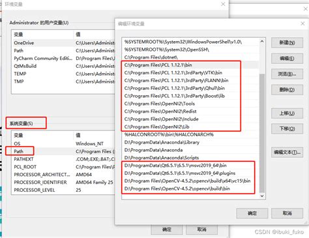309x238 pixels.
Task: Select the 3rdParty\Qhull\bin entry
Action: tap(190, 88)
